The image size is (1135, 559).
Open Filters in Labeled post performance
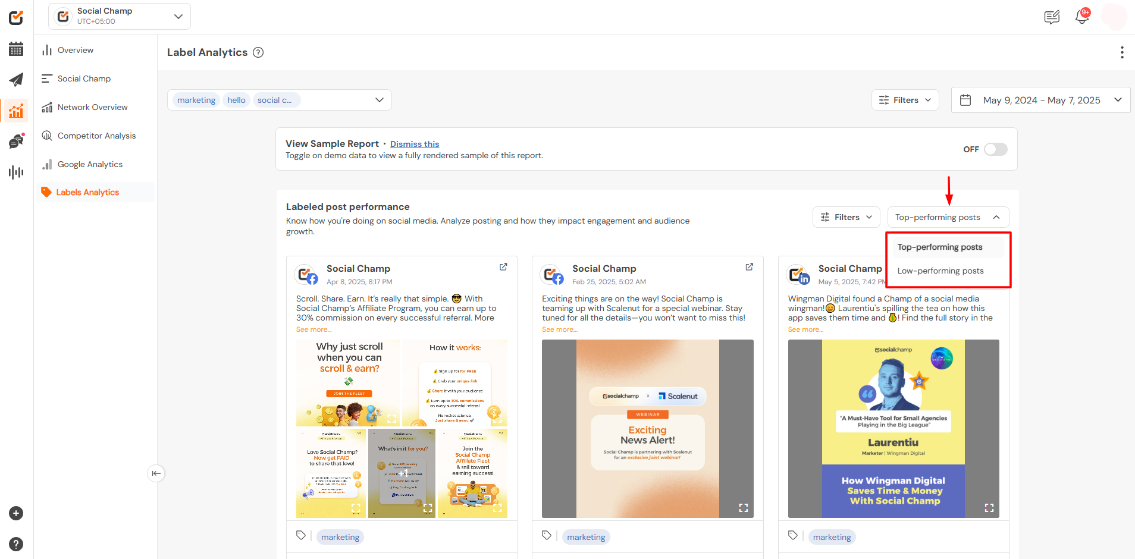(x=846, y=217)
